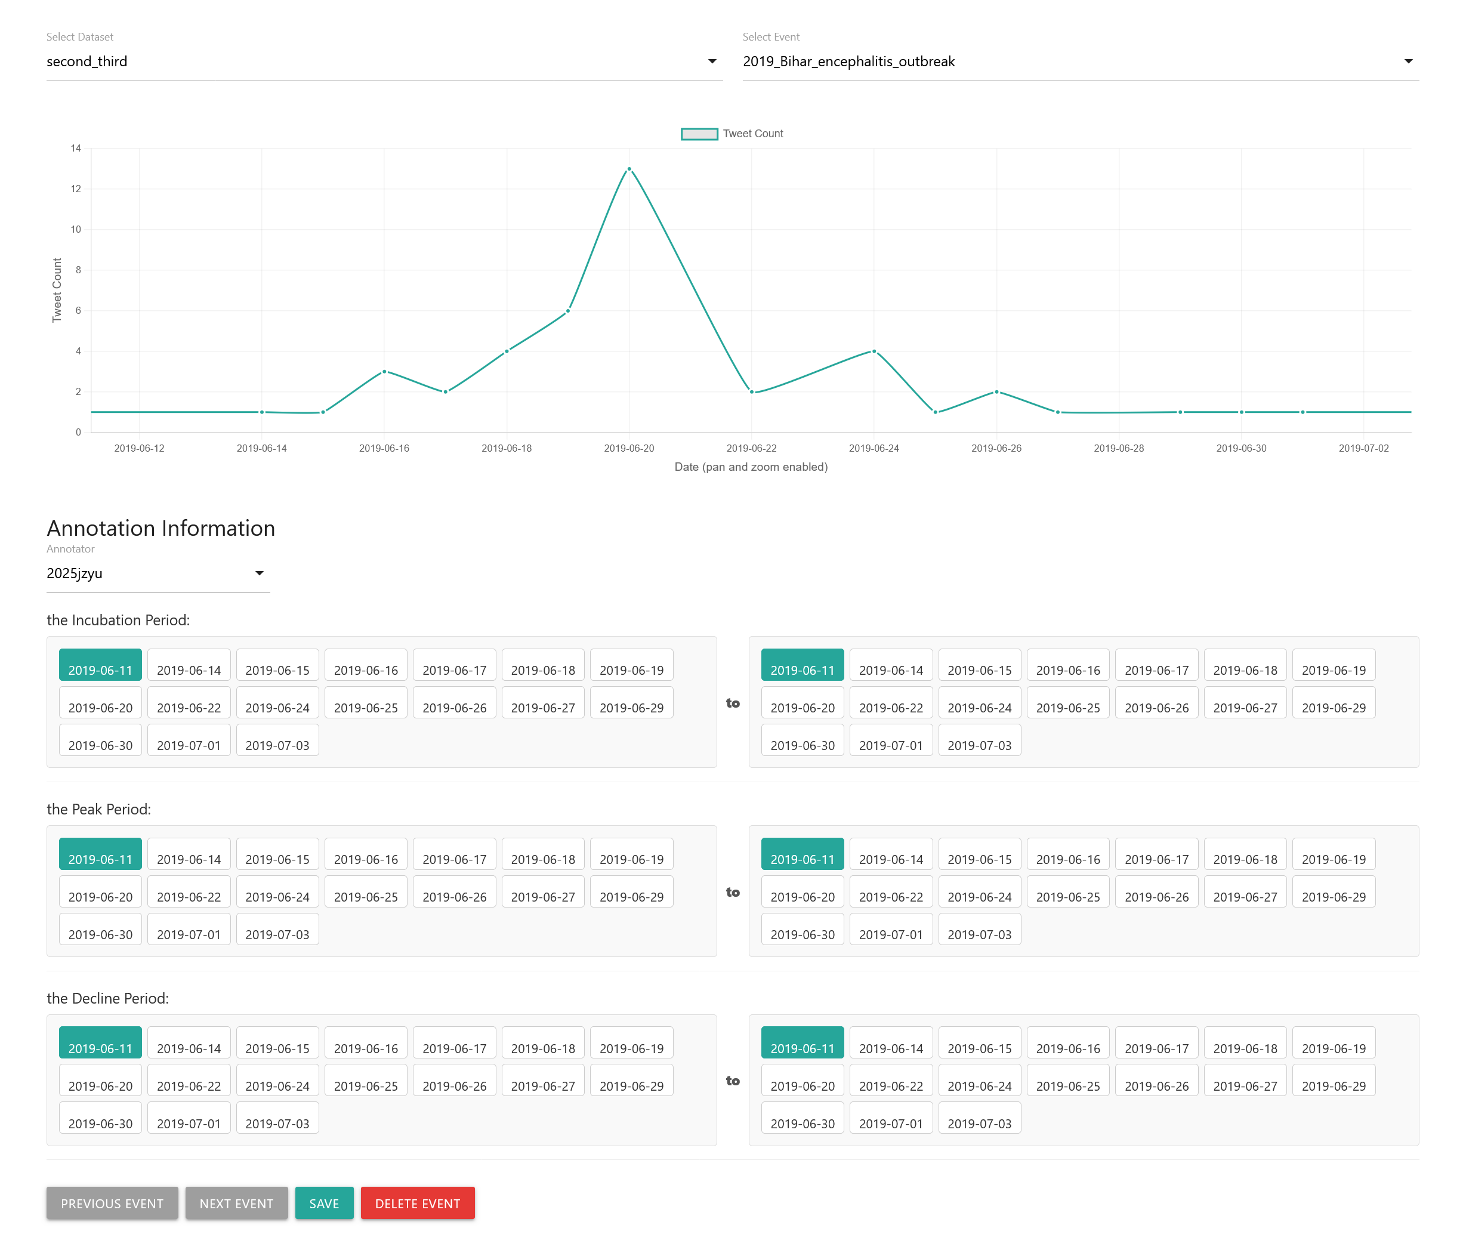The image size is (1466, 1250).
Task: Toggle the Tweet Count legend swatch
Action: tap(699, 134)
